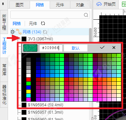Viewport: 126px width, 120px height.
Task: Select the $1N95957 (61.3mil) net
Action: click(x=46, y=112)
